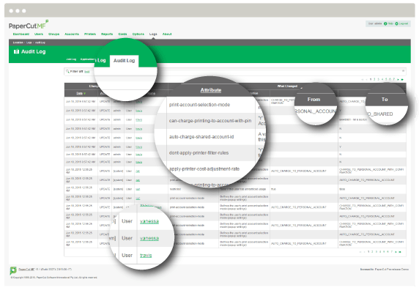Click the Logs breadcrumb link
Screen dimensions: 419x293
click(x=29, y=42)
